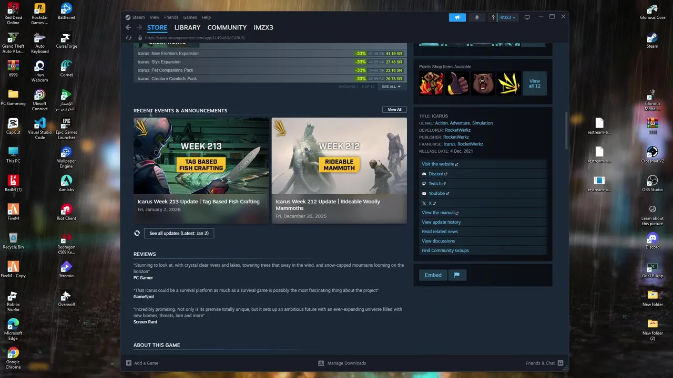The width and height of the screenshot is (673, 378).
Task: Open the CurseForge desktop icon
Action: tap(66, 40)
